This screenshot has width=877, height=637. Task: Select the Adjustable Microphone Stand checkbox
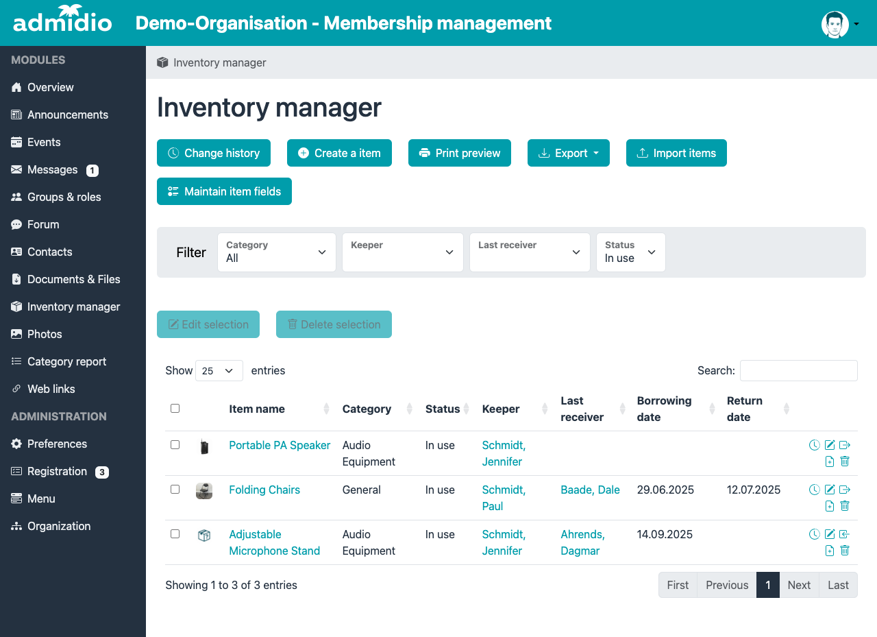175,534
